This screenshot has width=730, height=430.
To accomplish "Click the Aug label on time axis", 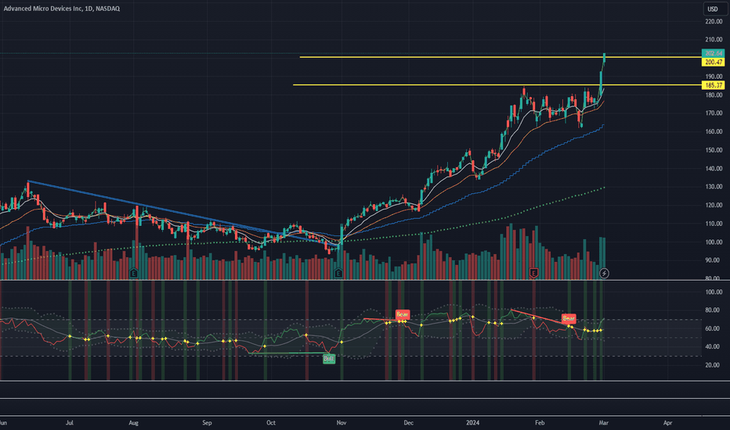I will coord(134,423).
